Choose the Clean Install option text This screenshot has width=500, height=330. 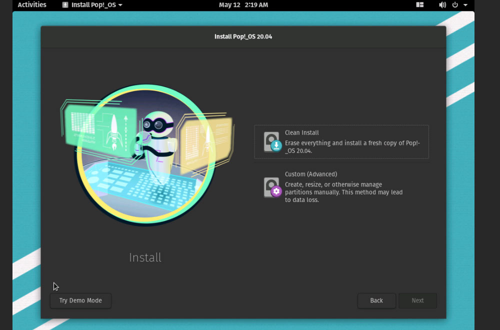(301, 132)
